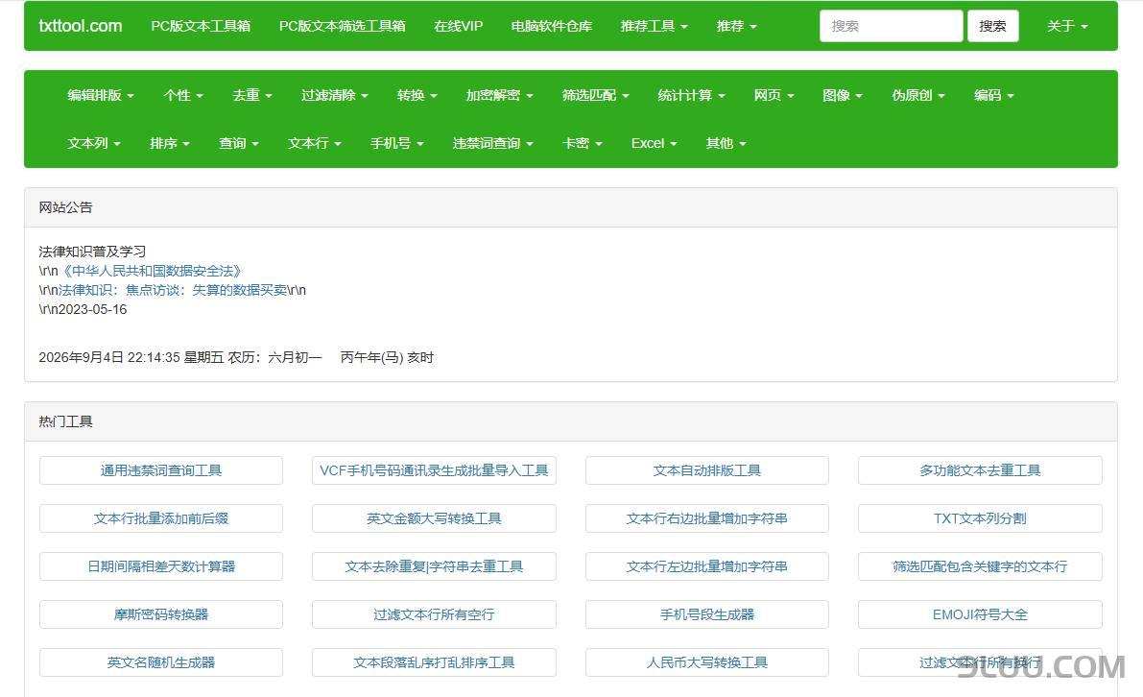1143x697 pixels.
Task: Open PC版文本工具箱 in top navigation
Action: click(201, 26)
